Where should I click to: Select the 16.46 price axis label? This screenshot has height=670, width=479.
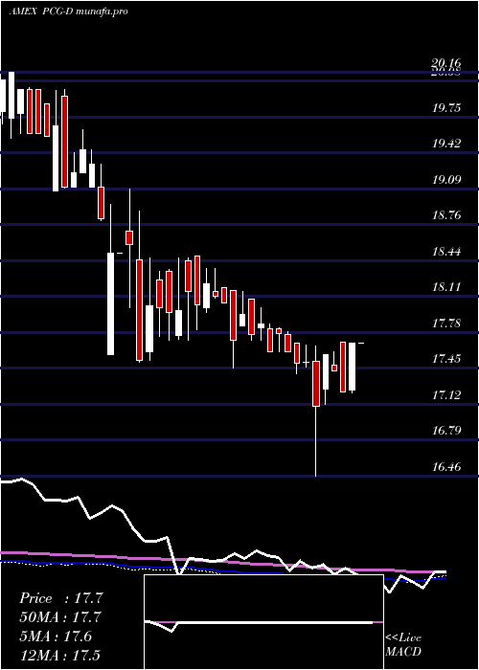click(446, 467)
